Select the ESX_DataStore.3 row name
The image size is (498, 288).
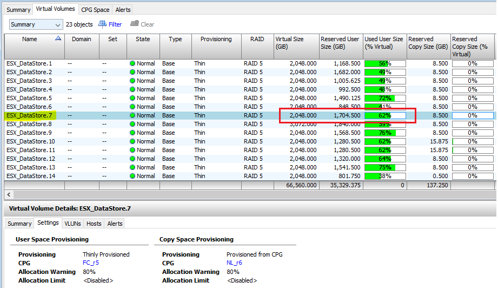click(29, 81)
